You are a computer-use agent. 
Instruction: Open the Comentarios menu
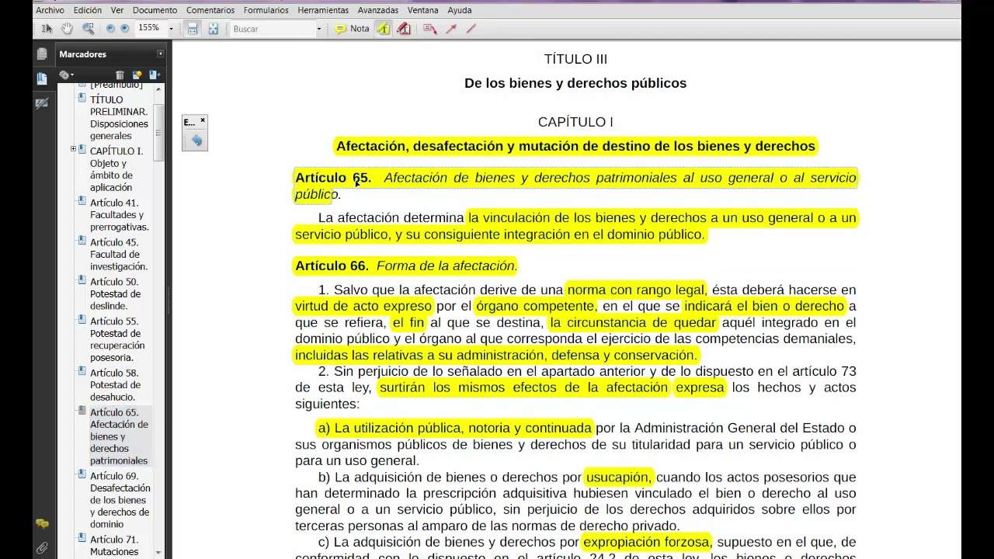coord(211,10)
